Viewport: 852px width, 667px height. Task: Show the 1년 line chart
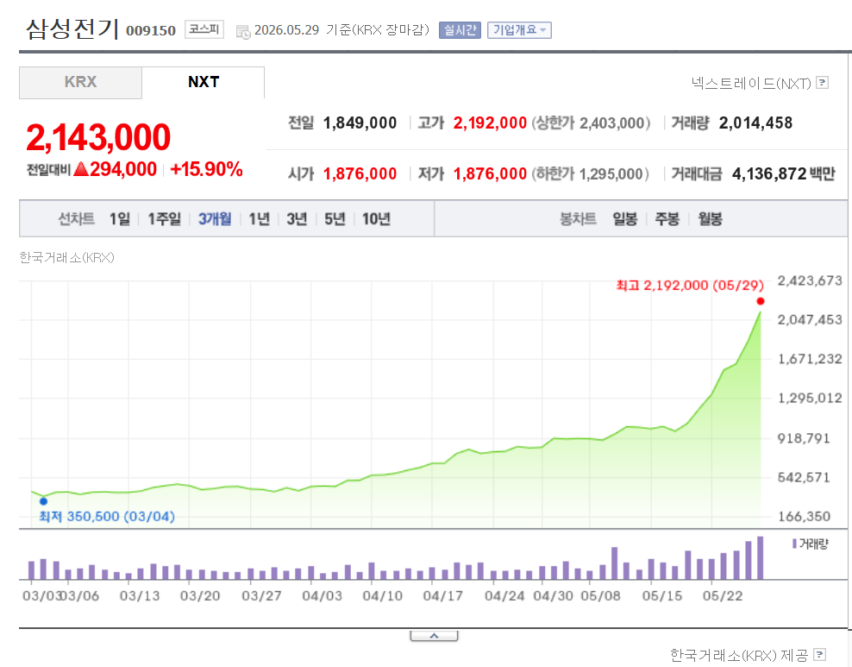pyautogui.click(x=260, y=218)
